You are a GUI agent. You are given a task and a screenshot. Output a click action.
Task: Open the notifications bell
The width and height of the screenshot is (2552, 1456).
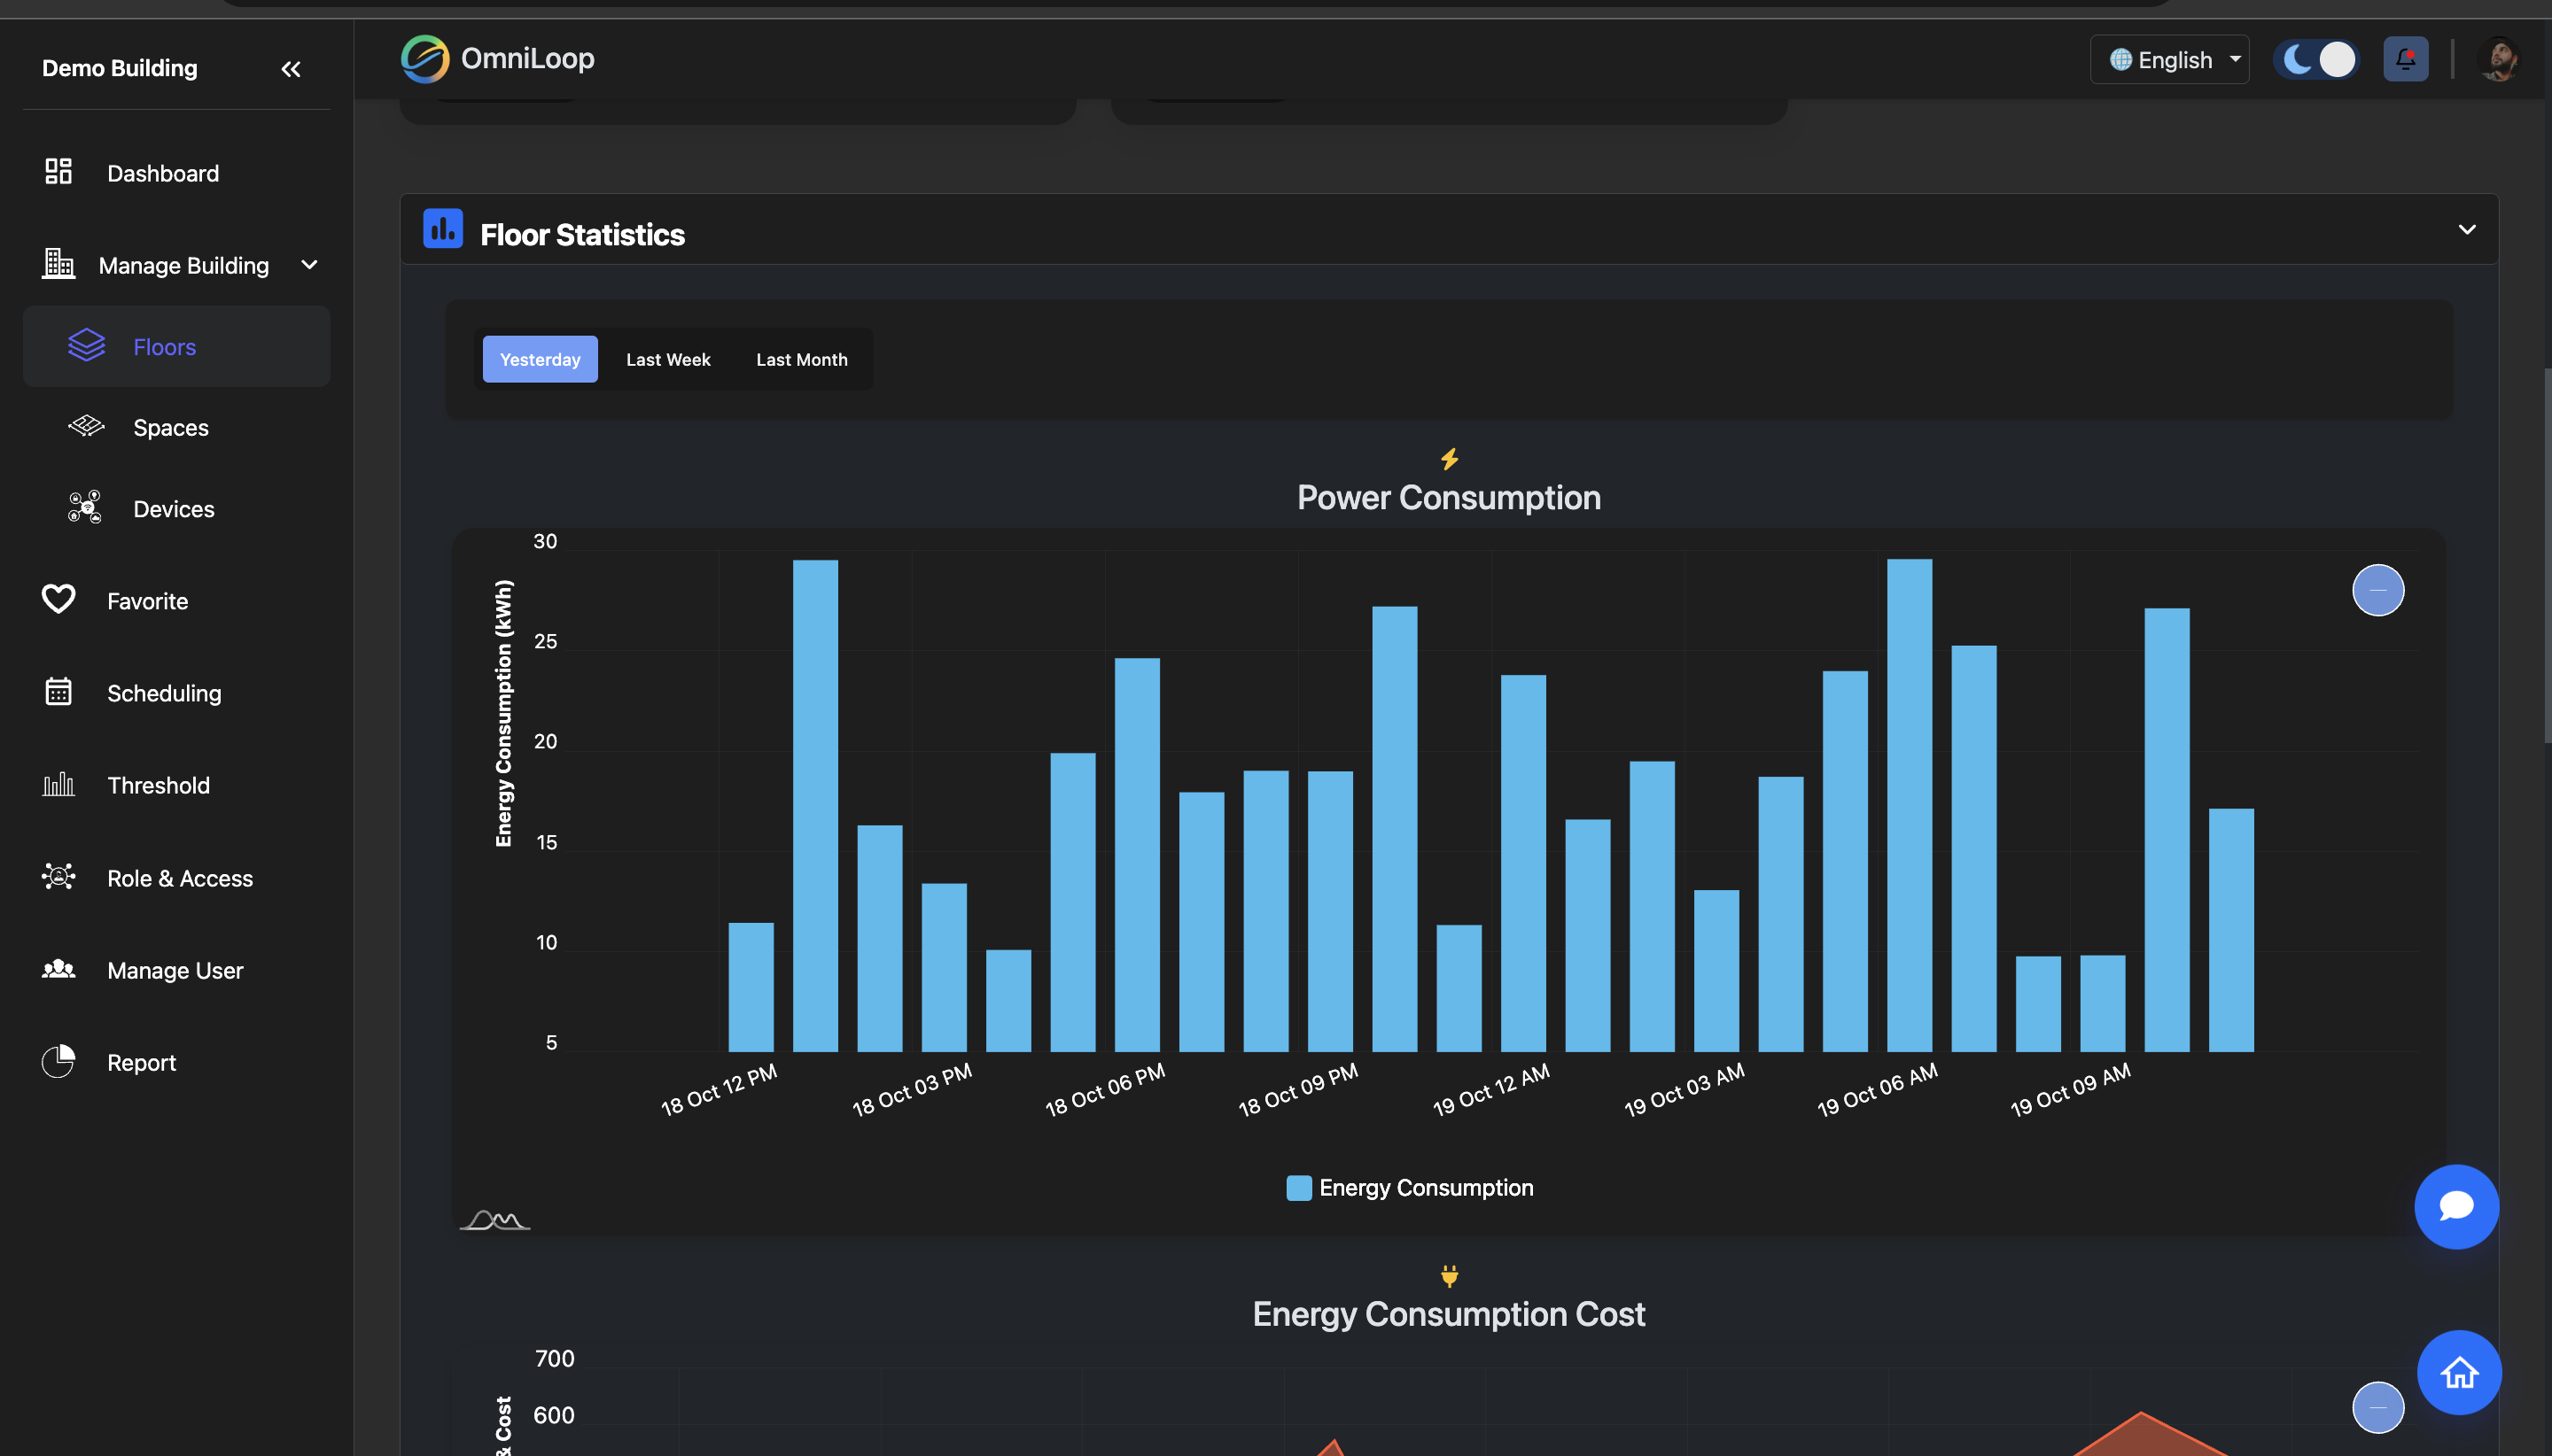coord(2404,59)
